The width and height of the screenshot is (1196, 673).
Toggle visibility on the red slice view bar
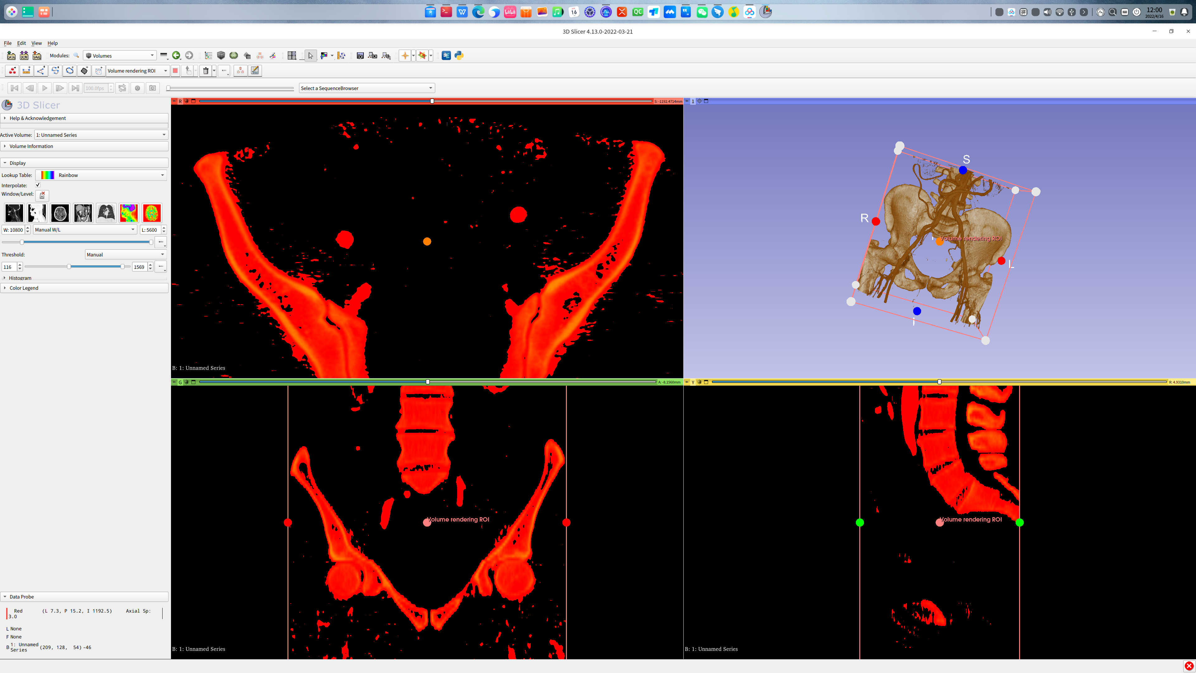tap(187, 101)
